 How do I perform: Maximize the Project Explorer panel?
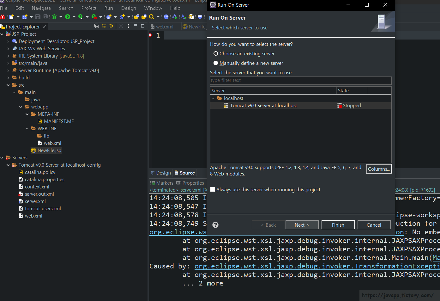143,26
